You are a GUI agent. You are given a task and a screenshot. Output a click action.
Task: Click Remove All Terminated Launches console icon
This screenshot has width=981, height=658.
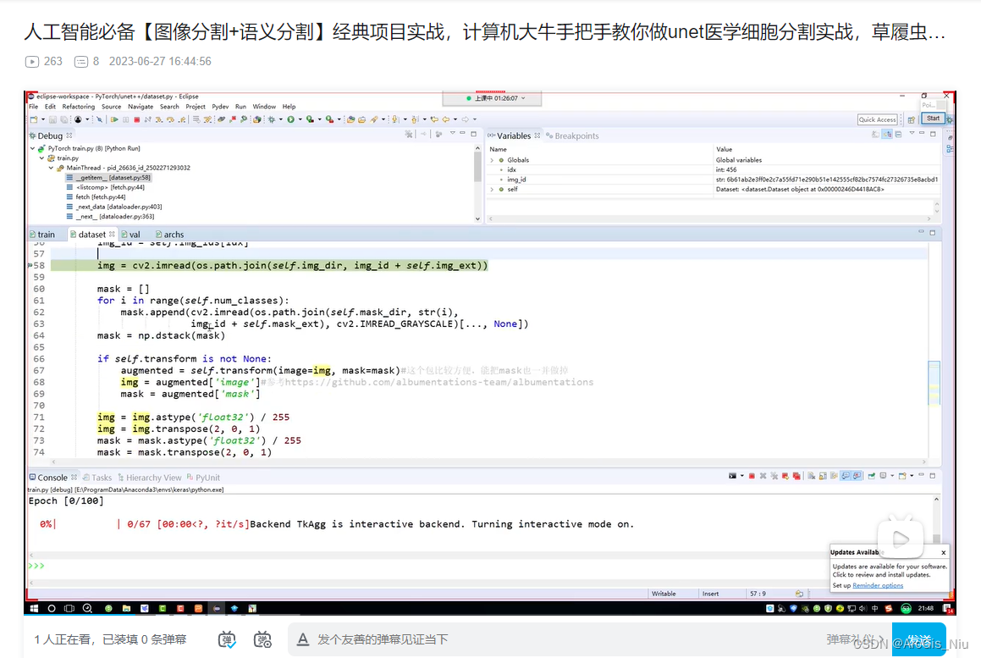click(x=774, y=476)
